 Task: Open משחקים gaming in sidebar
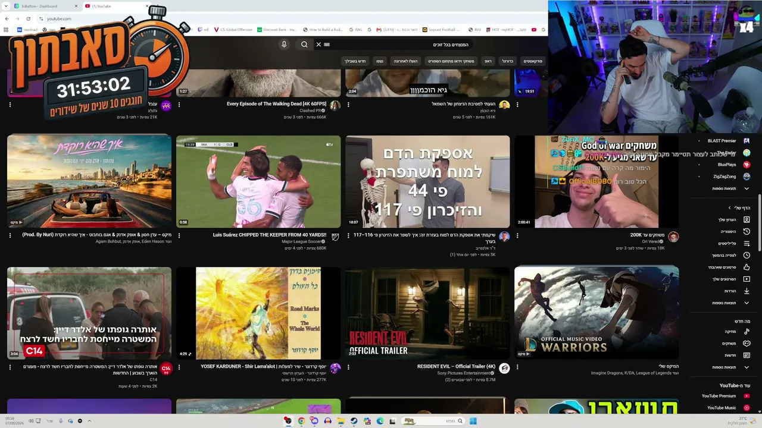735,344
